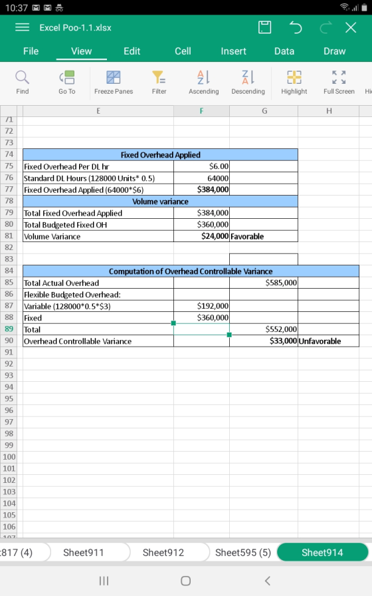
Task: Switch to Sheet595 (5) tab
Action: click(243, 552)
